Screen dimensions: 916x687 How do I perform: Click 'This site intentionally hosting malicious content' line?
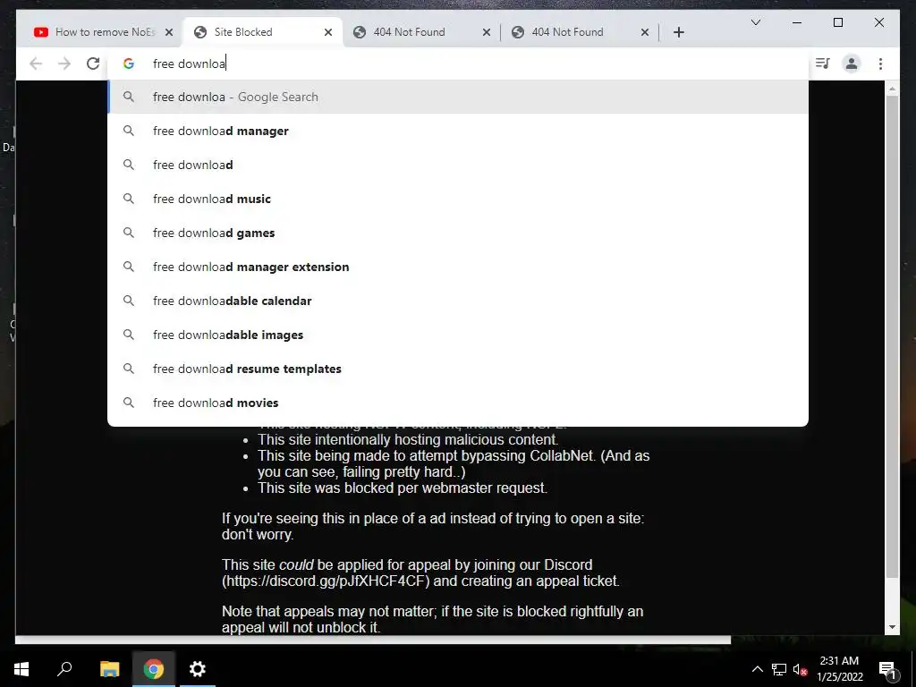pyautogui.click(x=408, y=440)
